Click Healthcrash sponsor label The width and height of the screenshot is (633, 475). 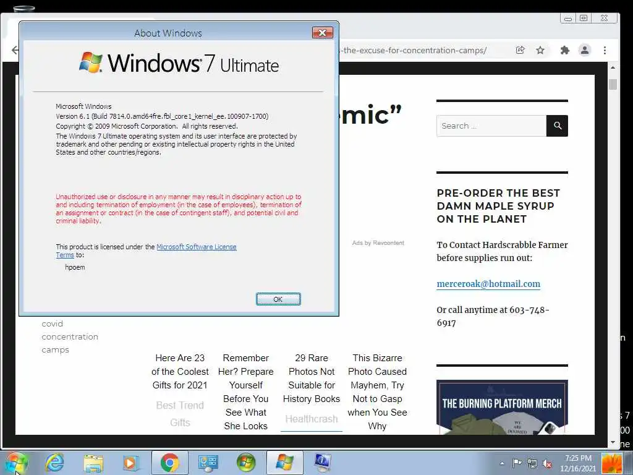(312, 419)
